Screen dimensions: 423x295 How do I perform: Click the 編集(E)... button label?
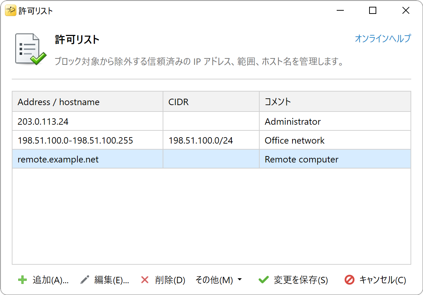(x=112, y=280)
